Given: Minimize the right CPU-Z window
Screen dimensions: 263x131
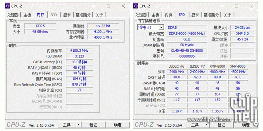Looking at the screenshot, I should click(222, 6).
